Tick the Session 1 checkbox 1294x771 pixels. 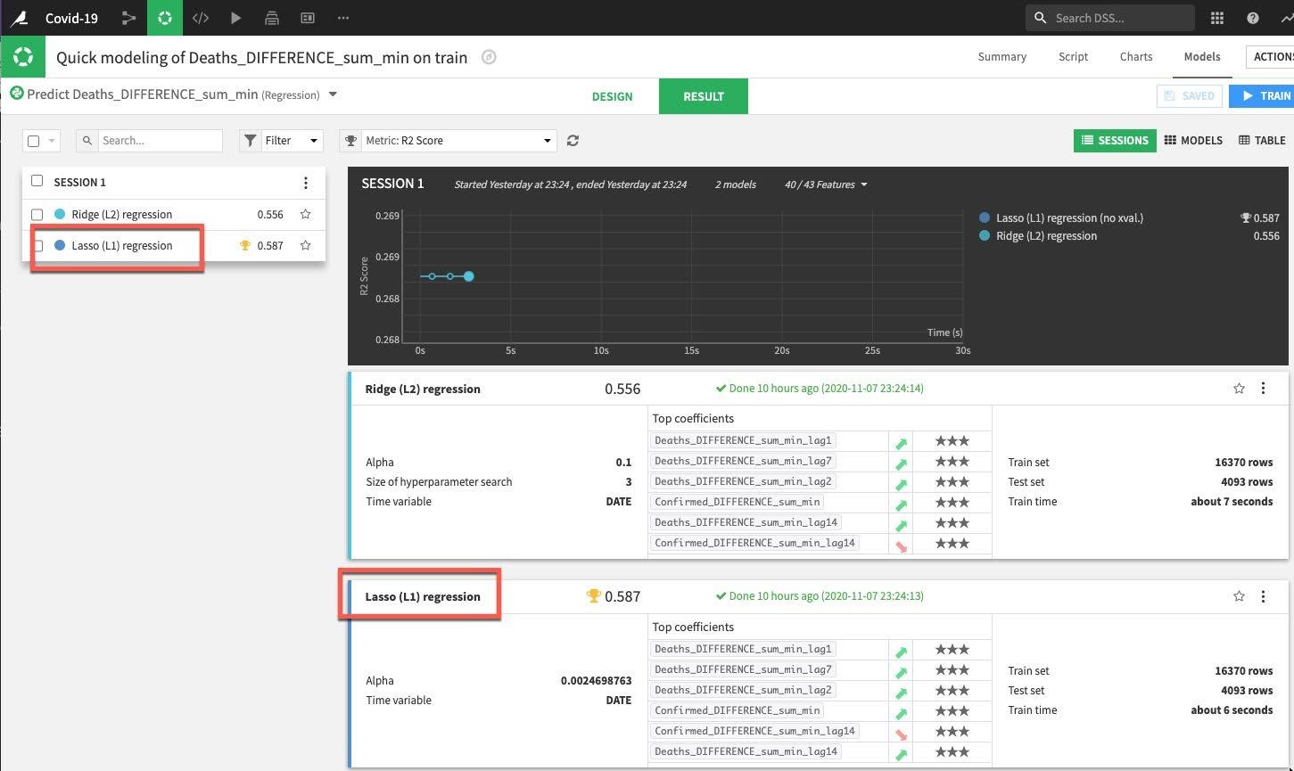pos(37,181)
